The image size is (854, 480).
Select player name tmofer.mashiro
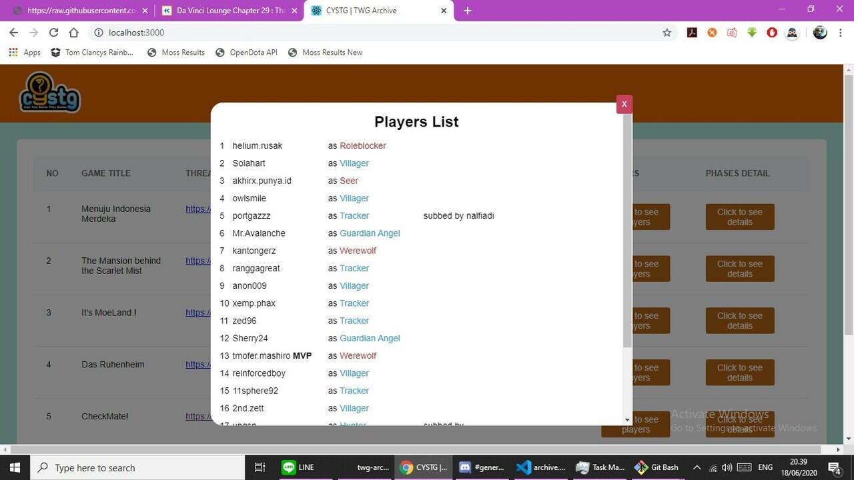point(262,356)
